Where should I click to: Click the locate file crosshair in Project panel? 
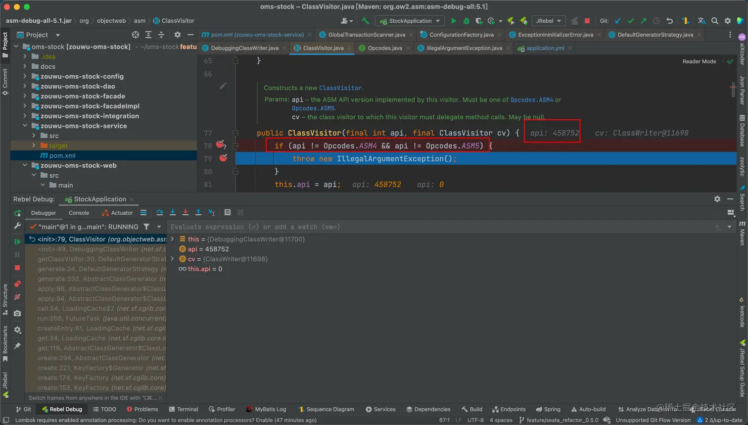click(136, 35)
